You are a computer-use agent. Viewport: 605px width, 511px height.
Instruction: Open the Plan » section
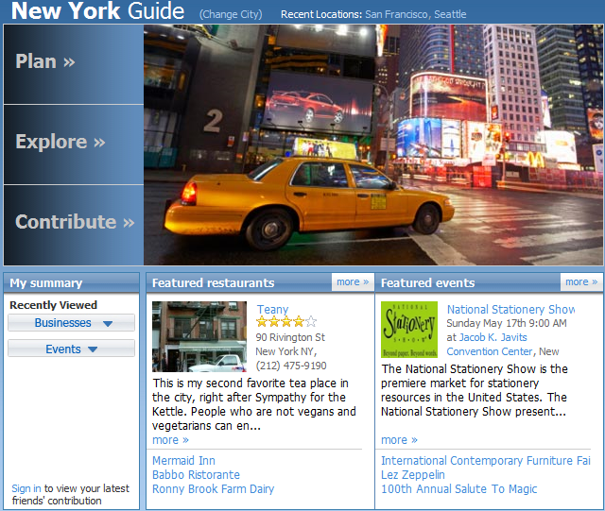coord(74,64)
